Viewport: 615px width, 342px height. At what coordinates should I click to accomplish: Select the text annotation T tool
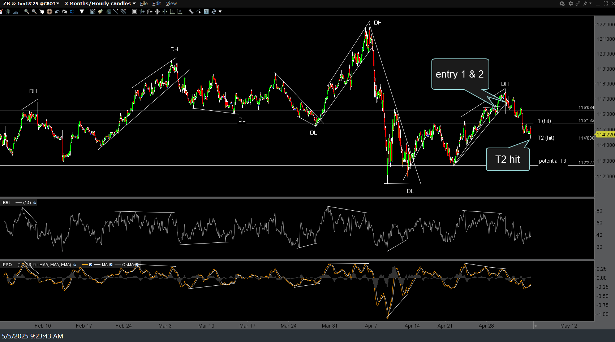(206, 12)
